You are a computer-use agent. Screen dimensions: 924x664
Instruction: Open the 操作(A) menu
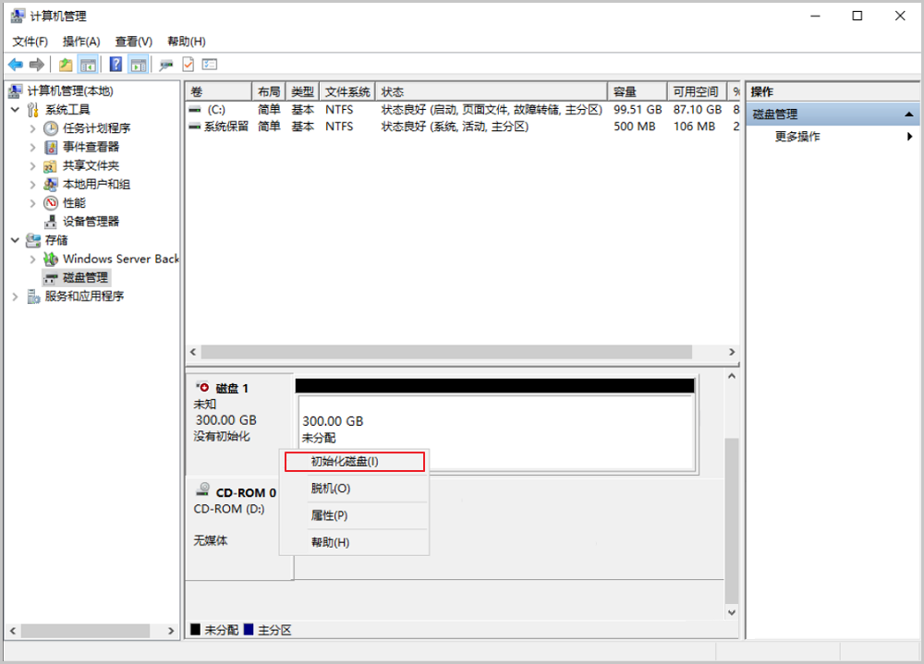click(x=81, y=42)
